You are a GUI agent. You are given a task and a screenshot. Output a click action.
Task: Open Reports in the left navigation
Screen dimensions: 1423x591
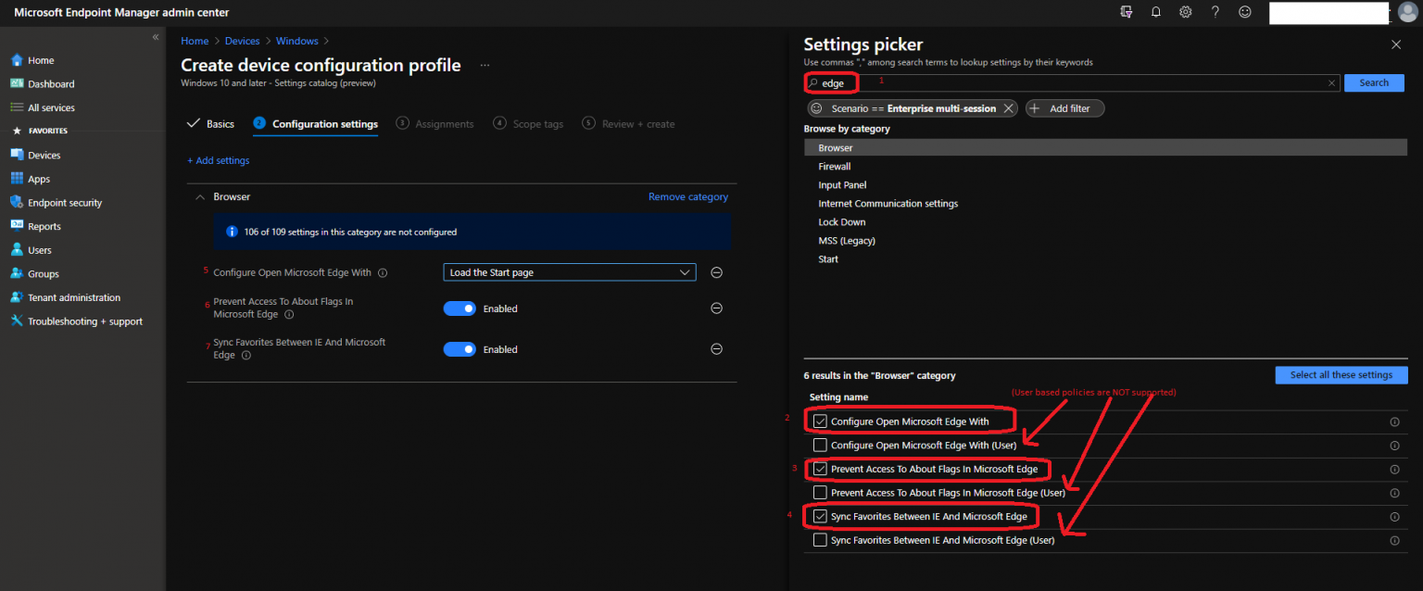coord(44,226)
